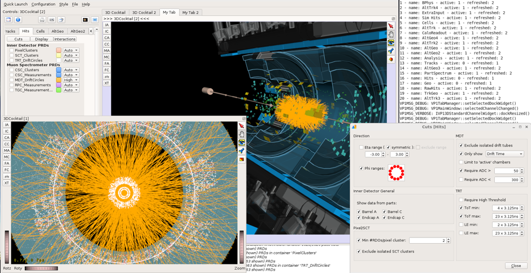Enable Require High Threshold for TRT
Screen dimensions: 531x273
click(461, 200)
